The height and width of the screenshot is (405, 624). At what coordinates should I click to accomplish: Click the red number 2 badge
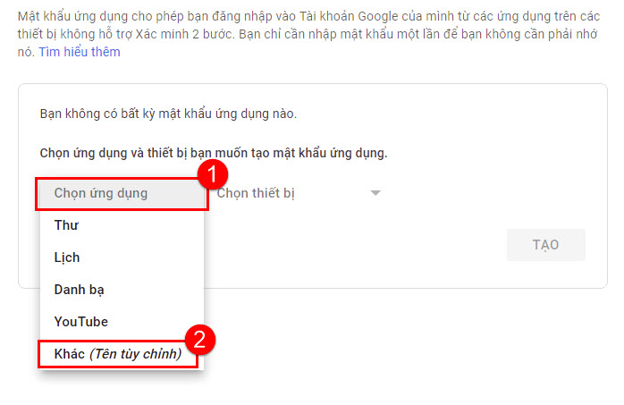[x=200, y=340]
